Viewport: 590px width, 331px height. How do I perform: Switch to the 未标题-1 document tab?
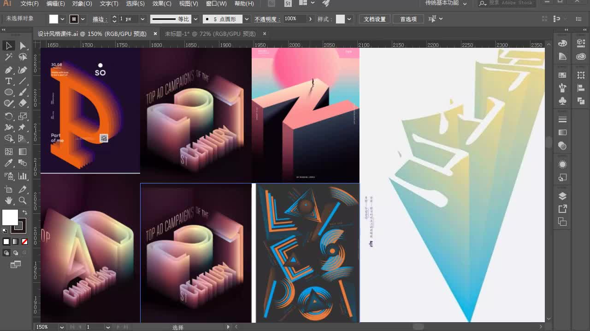pyautogui.click(x=210, y=34)
